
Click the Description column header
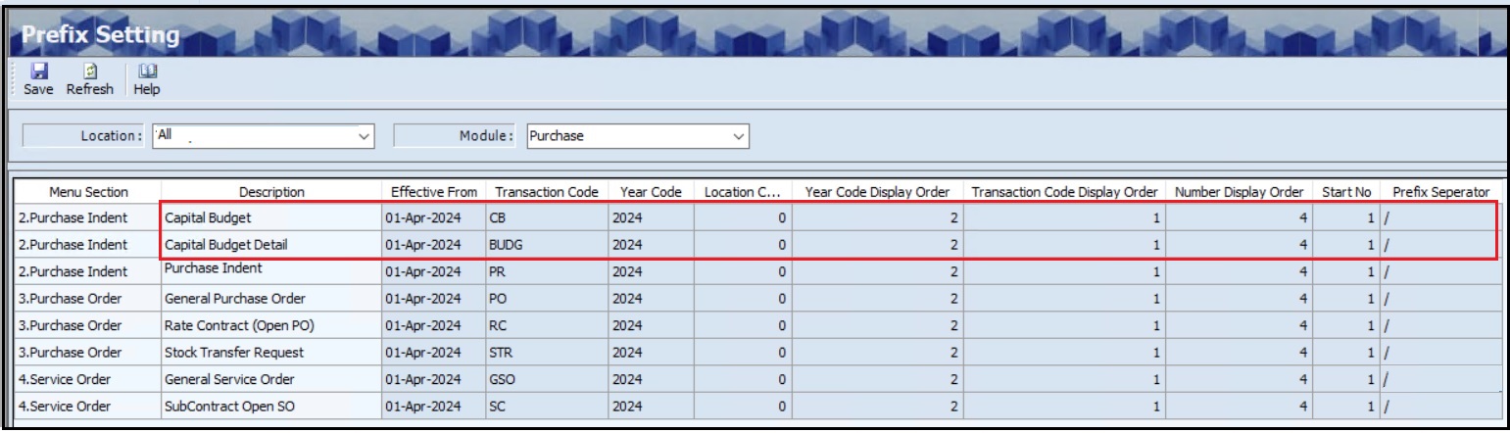[271, 191]
